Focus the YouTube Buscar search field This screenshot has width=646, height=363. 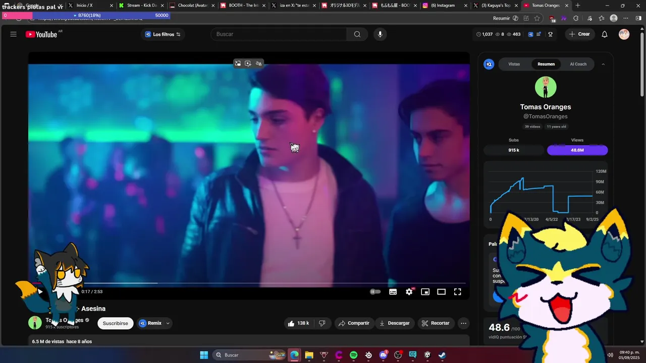point(279,34)
